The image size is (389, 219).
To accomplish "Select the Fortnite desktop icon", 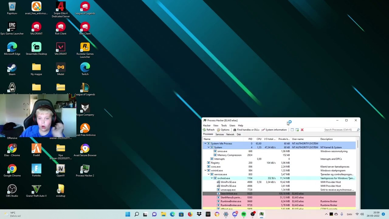I will [36, 171].
